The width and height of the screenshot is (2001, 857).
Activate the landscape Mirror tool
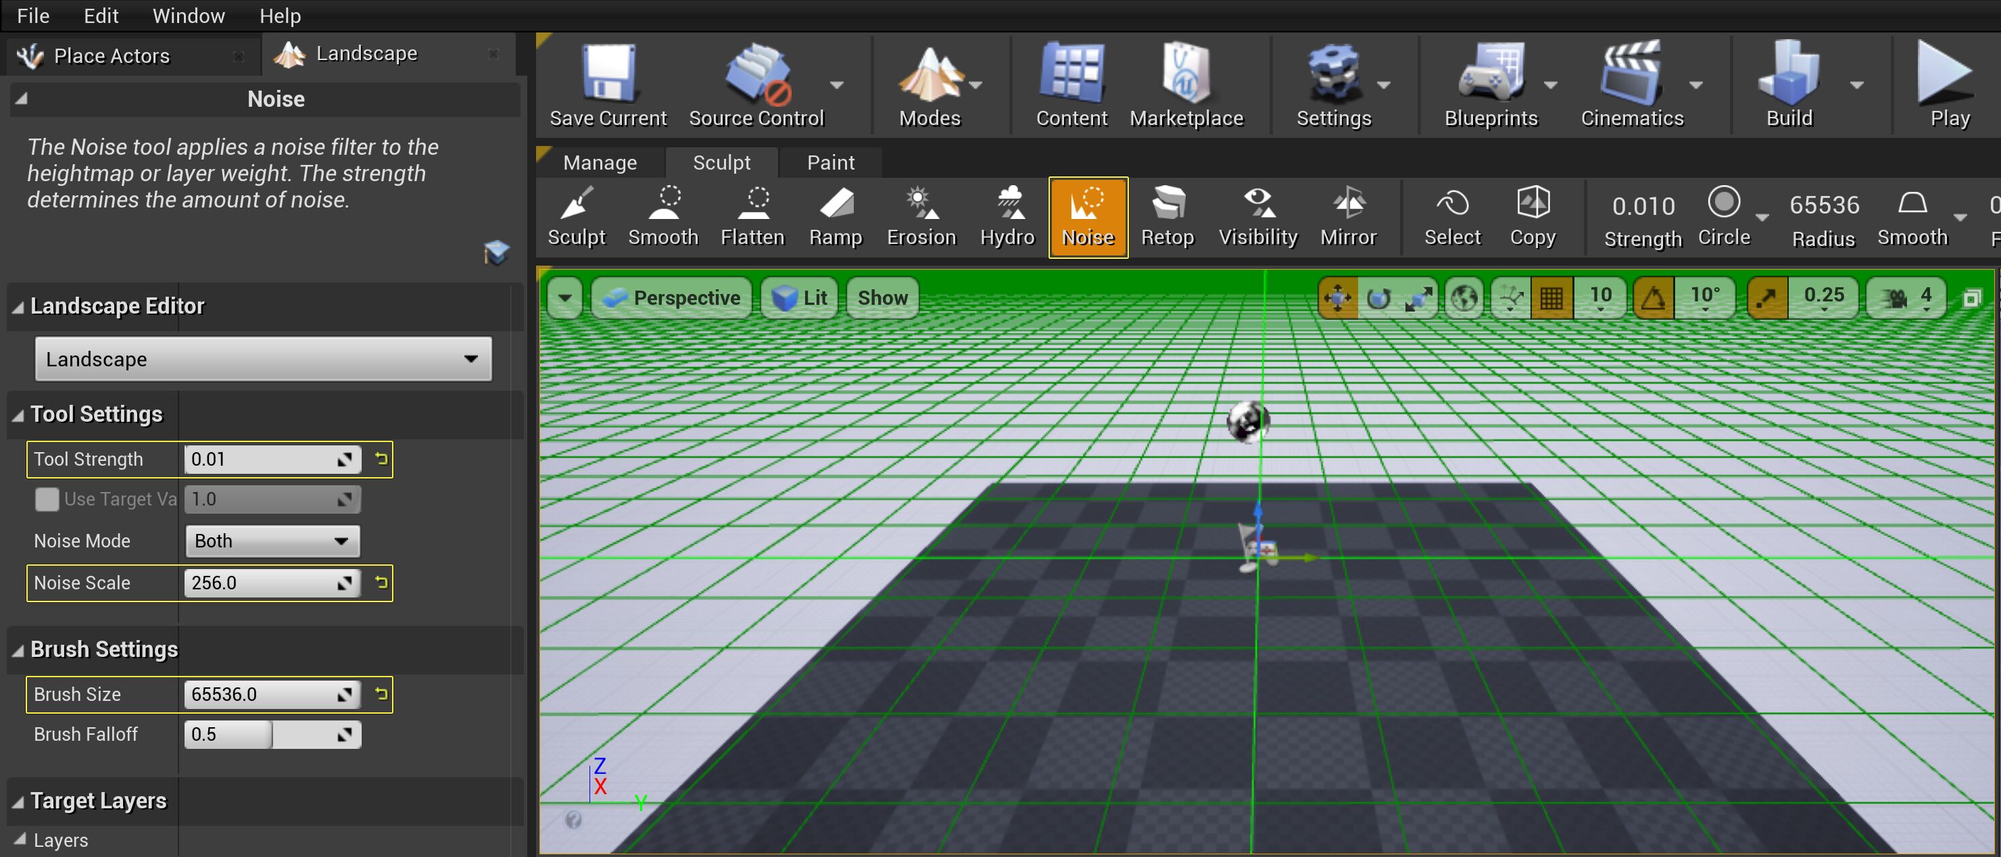(x=1349, y=218)
